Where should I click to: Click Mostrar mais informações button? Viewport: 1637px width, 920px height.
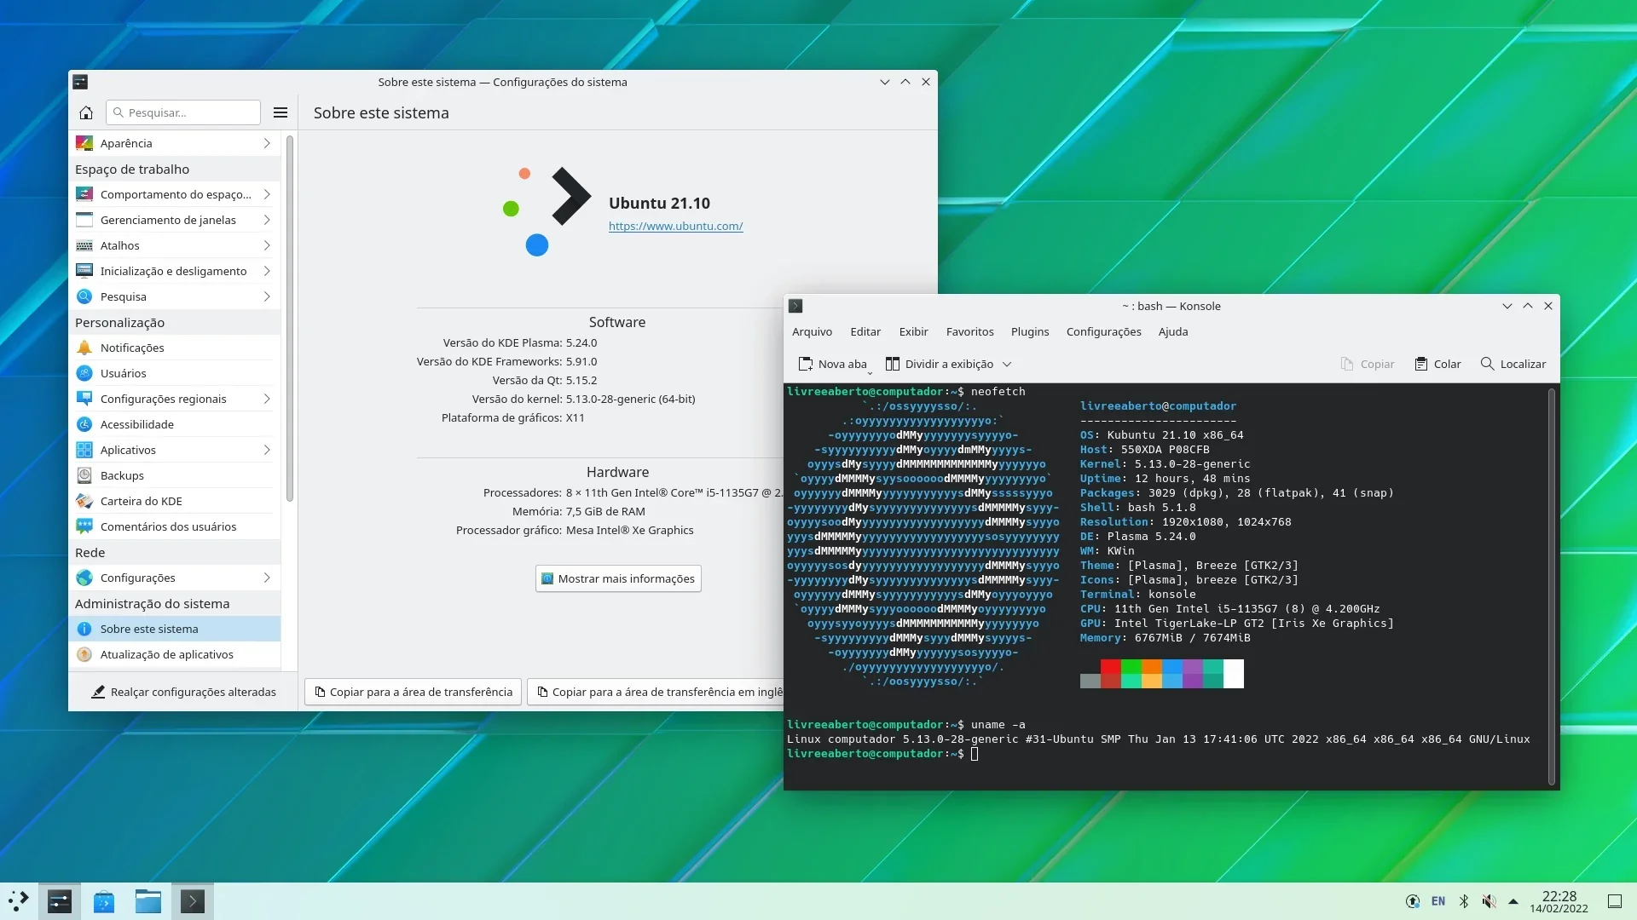[x=618, y=578]
